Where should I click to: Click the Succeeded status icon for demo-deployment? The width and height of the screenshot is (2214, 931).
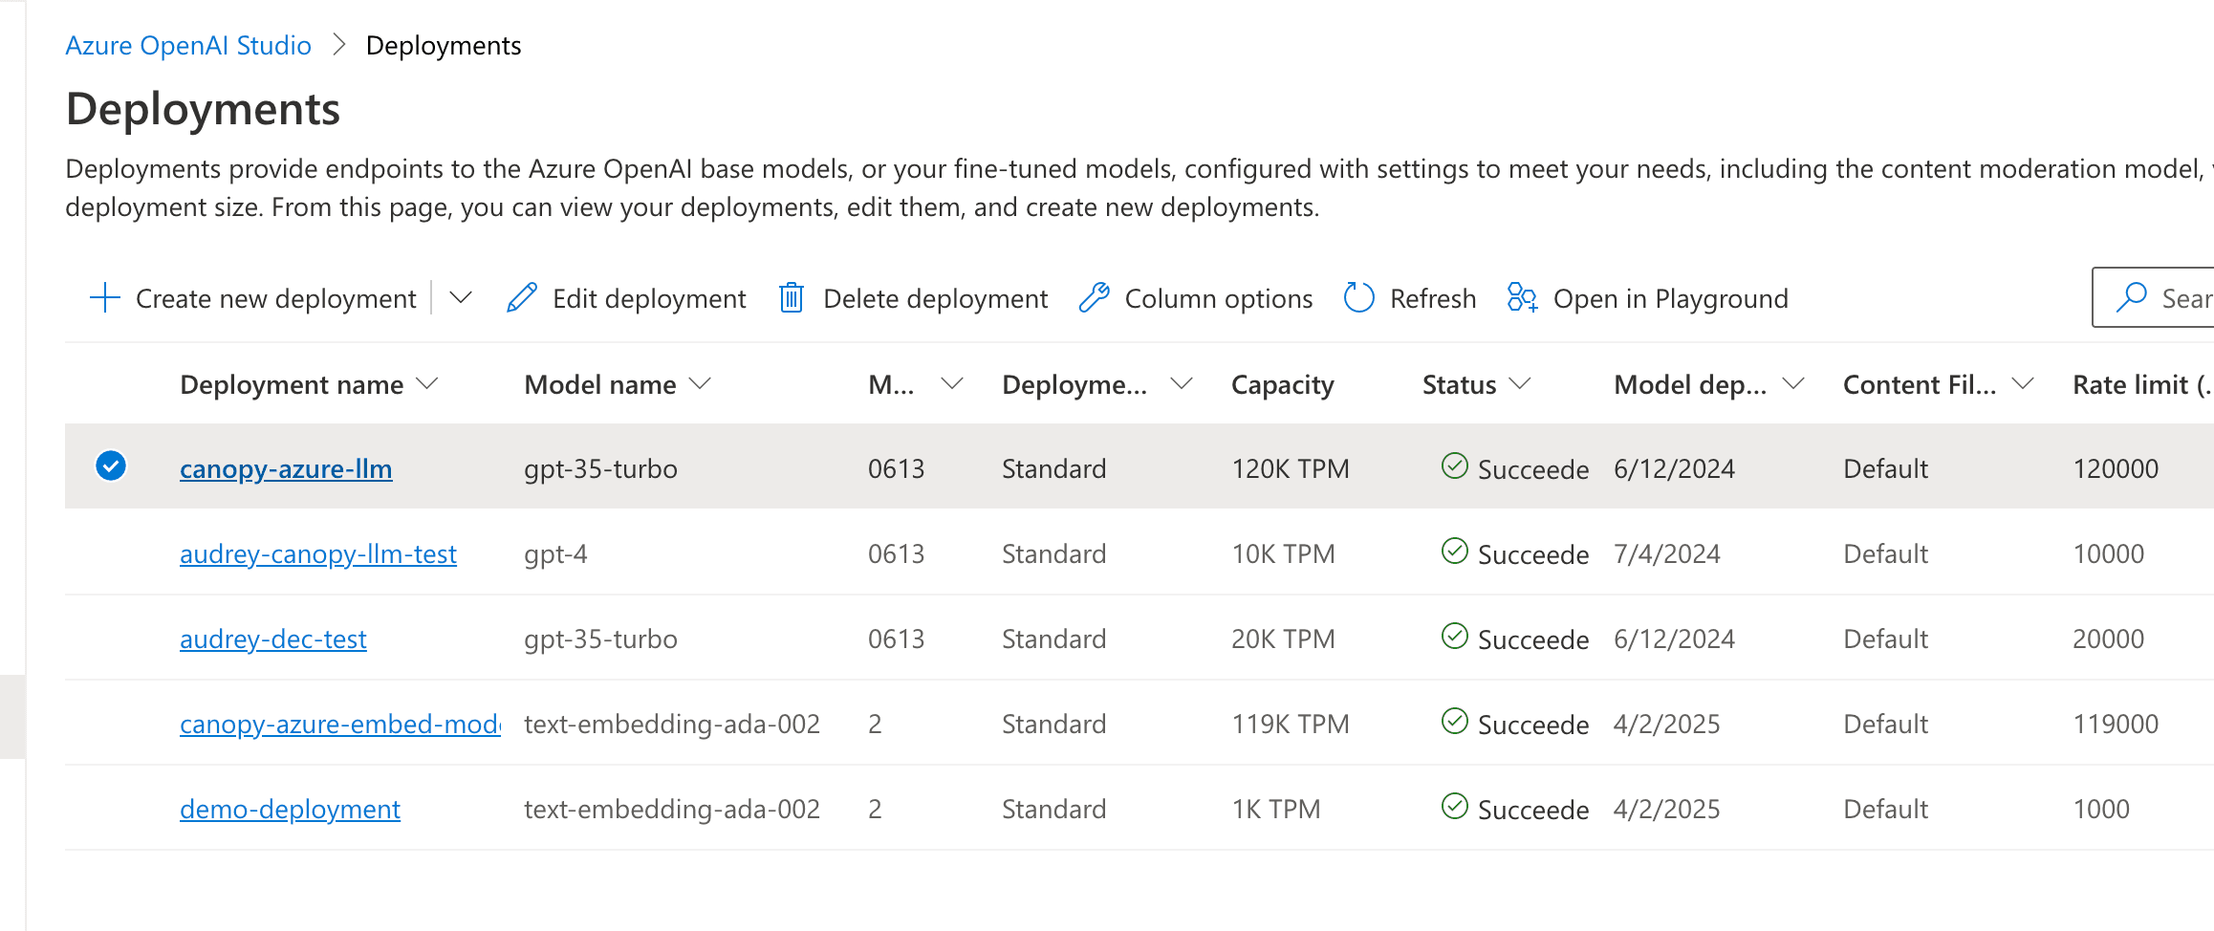(x=1454, y=807)
